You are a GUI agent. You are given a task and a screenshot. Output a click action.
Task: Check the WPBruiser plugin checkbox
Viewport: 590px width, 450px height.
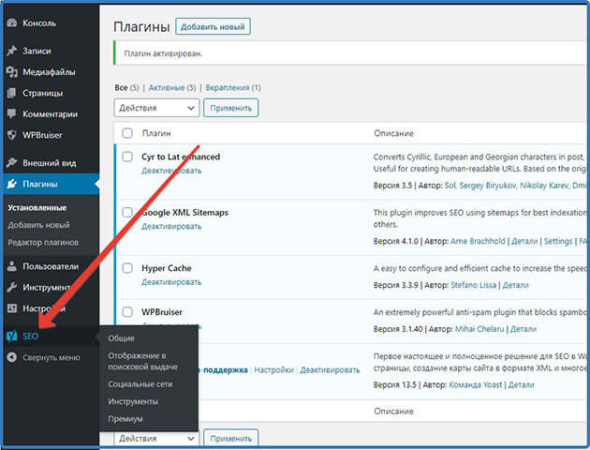127,312
